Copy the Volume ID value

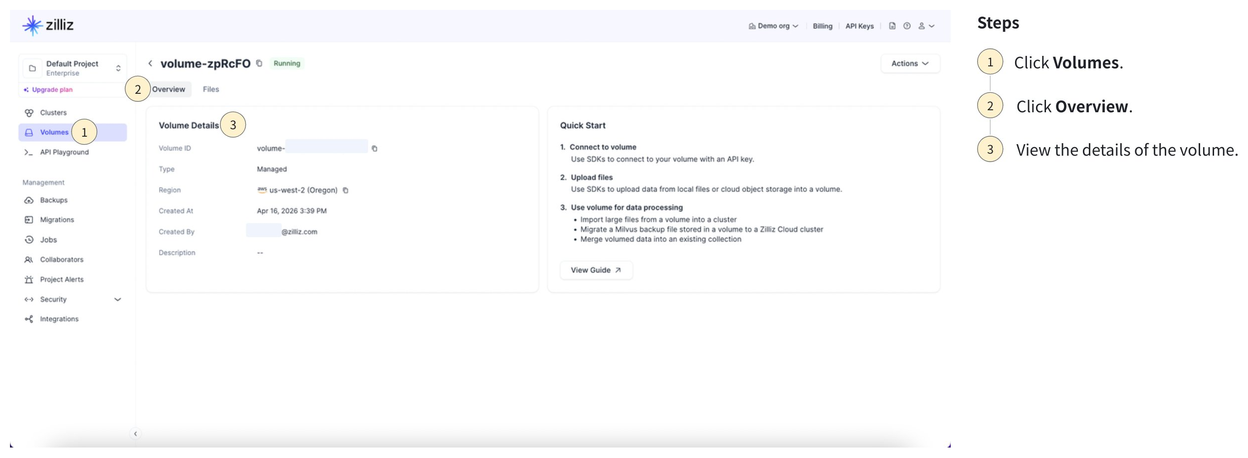tap(375, 149)
